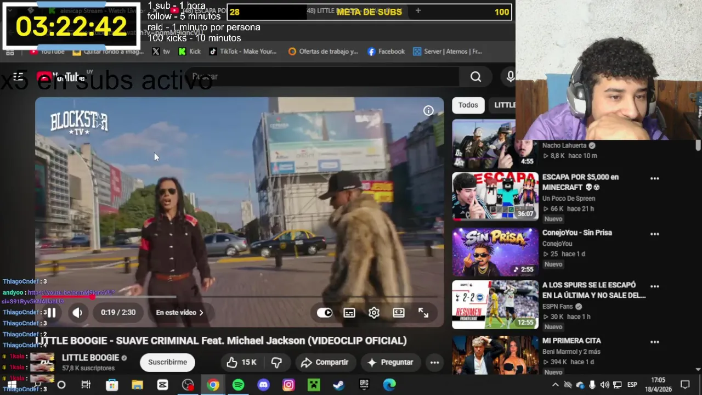Toggle subtitles with the captions icon
The width and height of the screenshot is (702, 395).
pos(349,313)
